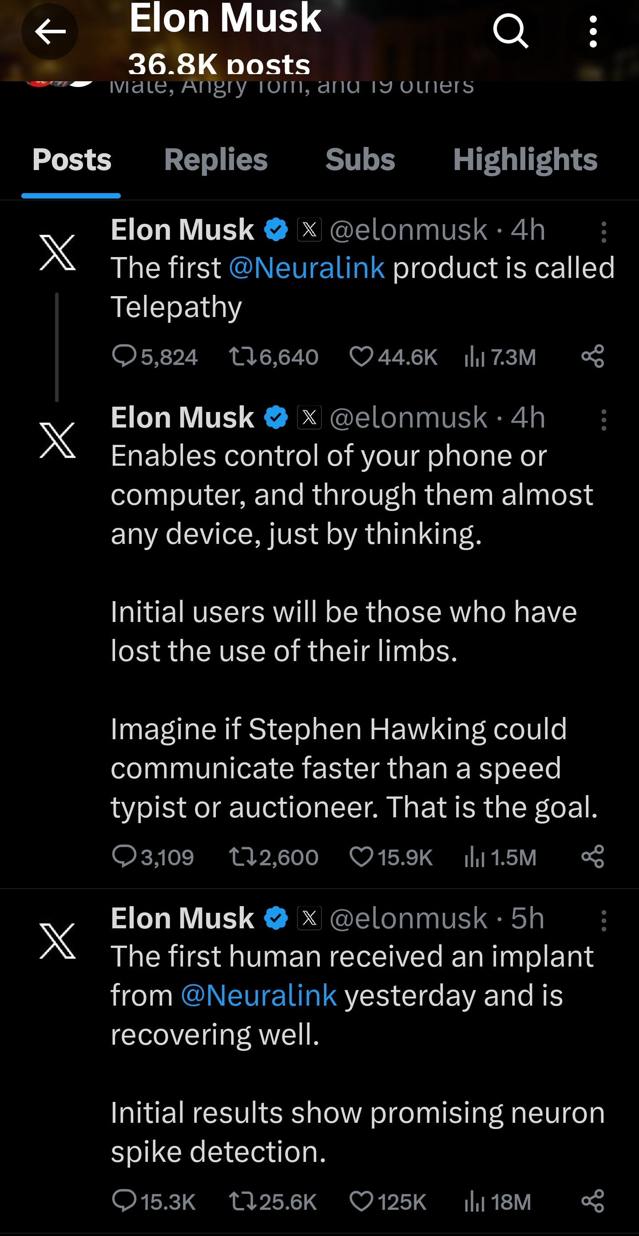Tap the back arrow button
Image resolution: width=639 pixels, height=1236 pixels.
point(49,32)
